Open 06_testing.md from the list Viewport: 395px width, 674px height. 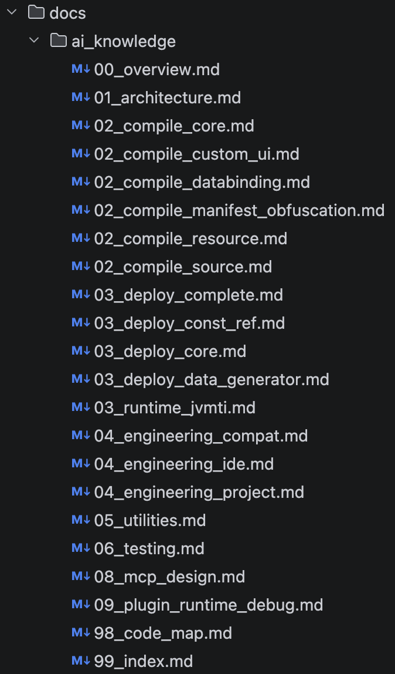[149, 548]
